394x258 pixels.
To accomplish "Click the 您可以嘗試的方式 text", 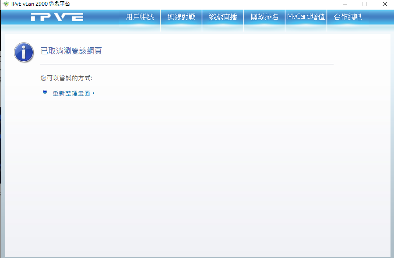I will pos(67,78).
